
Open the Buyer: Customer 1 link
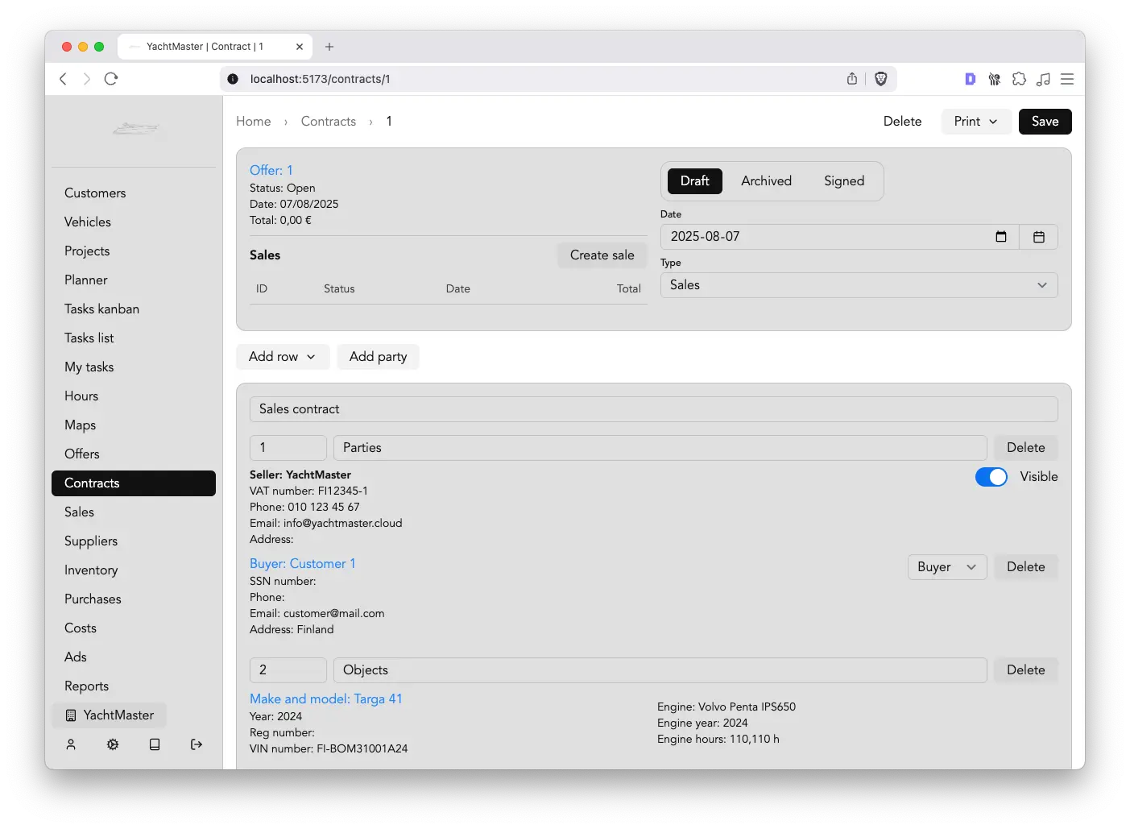pyautogui.click(x=302, y=564)
